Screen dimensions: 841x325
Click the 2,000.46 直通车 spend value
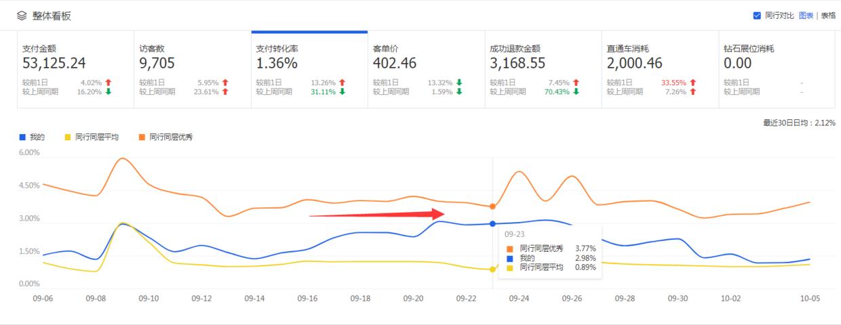point(635,64)
